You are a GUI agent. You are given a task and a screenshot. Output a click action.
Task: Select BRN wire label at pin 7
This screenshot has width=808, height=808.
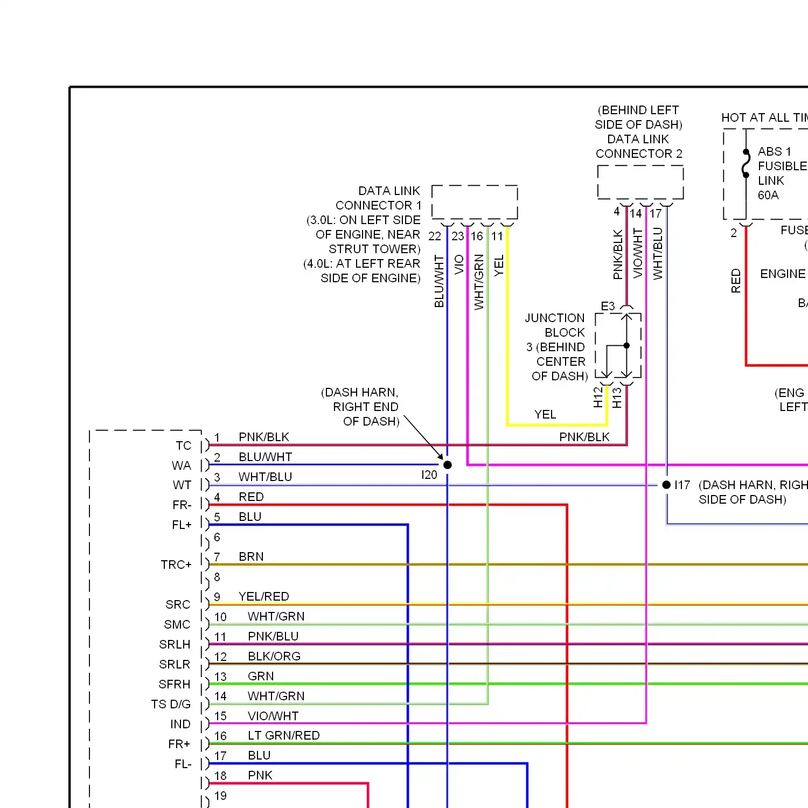(x=252, y=556)
